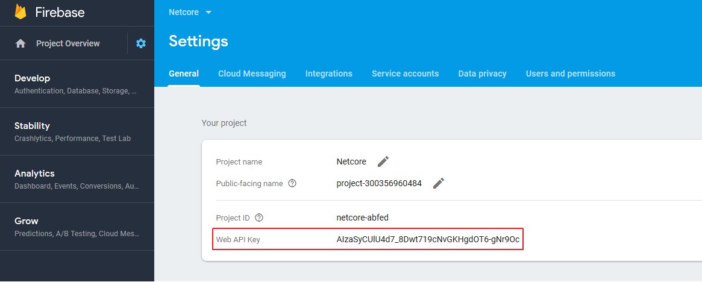Viewport: 702px width, 282px height.
Task: Open Project Overview in sidebar
Action: point(68,43)
